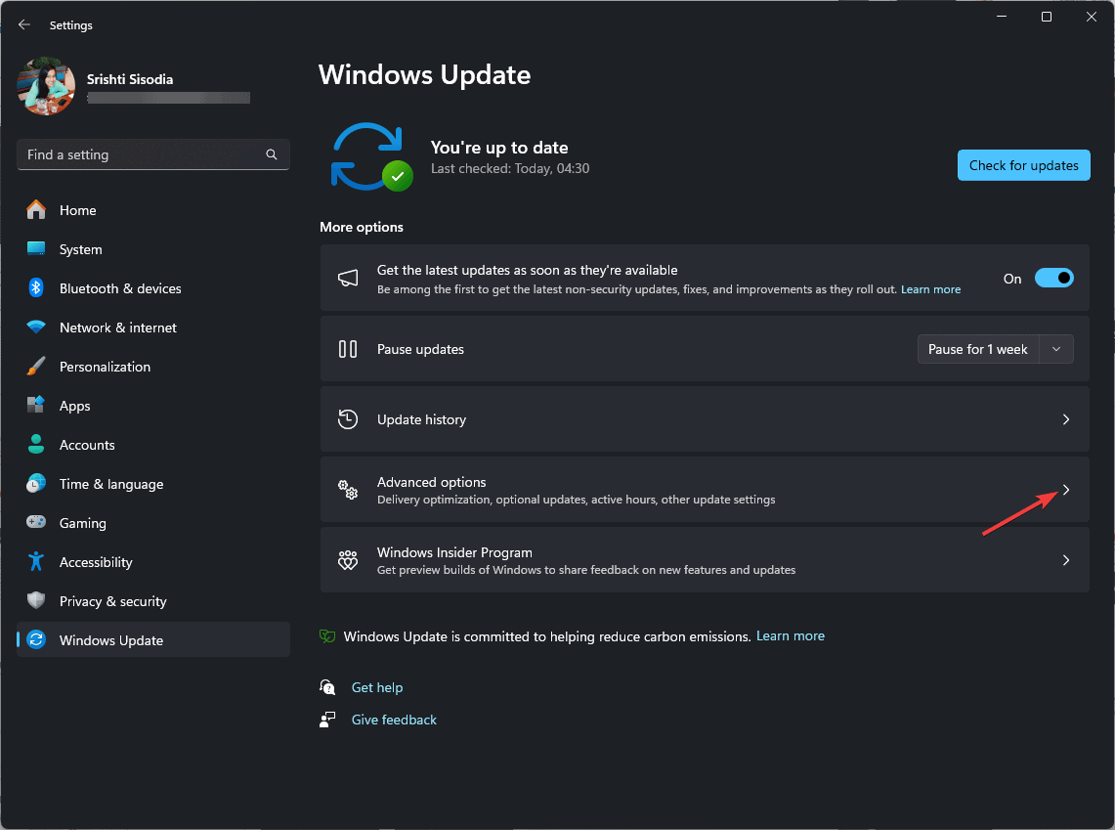Click the Update history clock icon
The image size is (1115, 830).
[348, 419]
